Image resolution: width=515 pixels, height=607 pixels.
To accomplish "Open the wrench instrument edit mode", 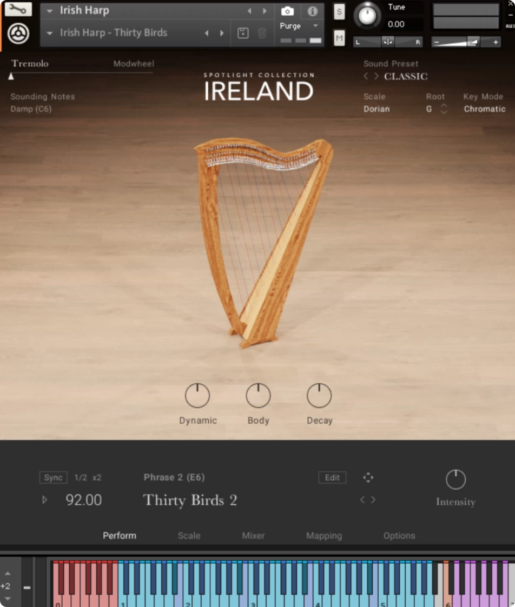I will coord(18,9).
